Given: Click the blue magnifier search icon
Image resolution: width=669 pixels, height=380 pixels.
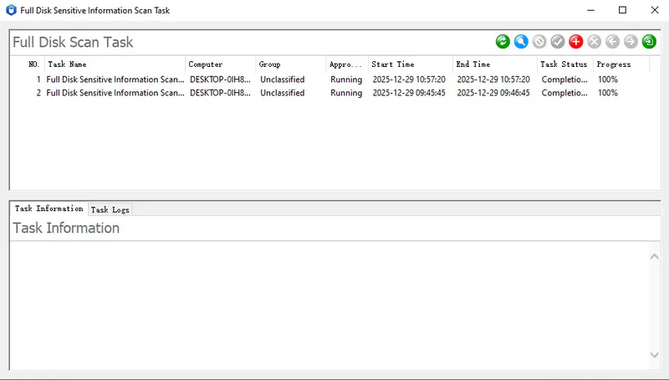Looking at the screenshot, I should (521, 41).
